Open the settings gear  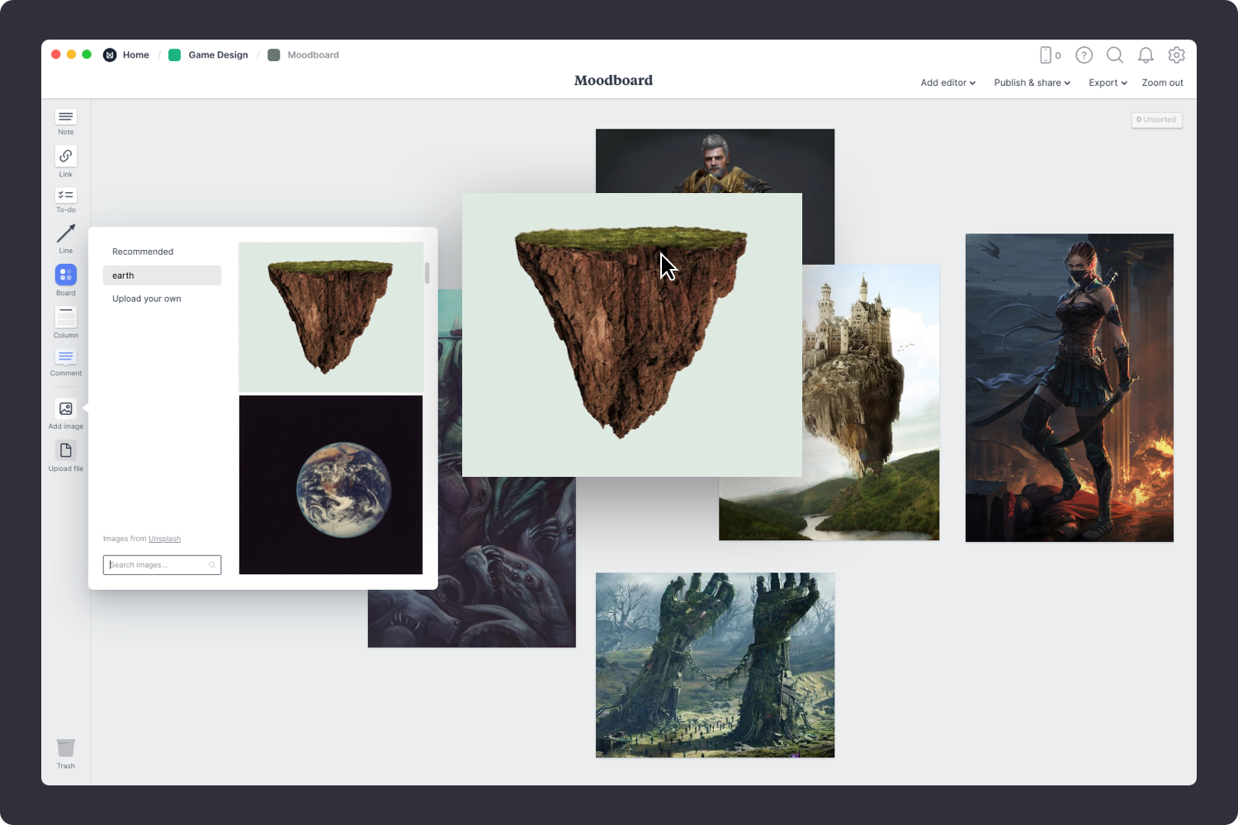click(1176, 55)
